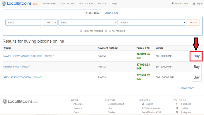Open About us footer link
The width and height of the screenshot is (204, 115).
tap(78, 104)
